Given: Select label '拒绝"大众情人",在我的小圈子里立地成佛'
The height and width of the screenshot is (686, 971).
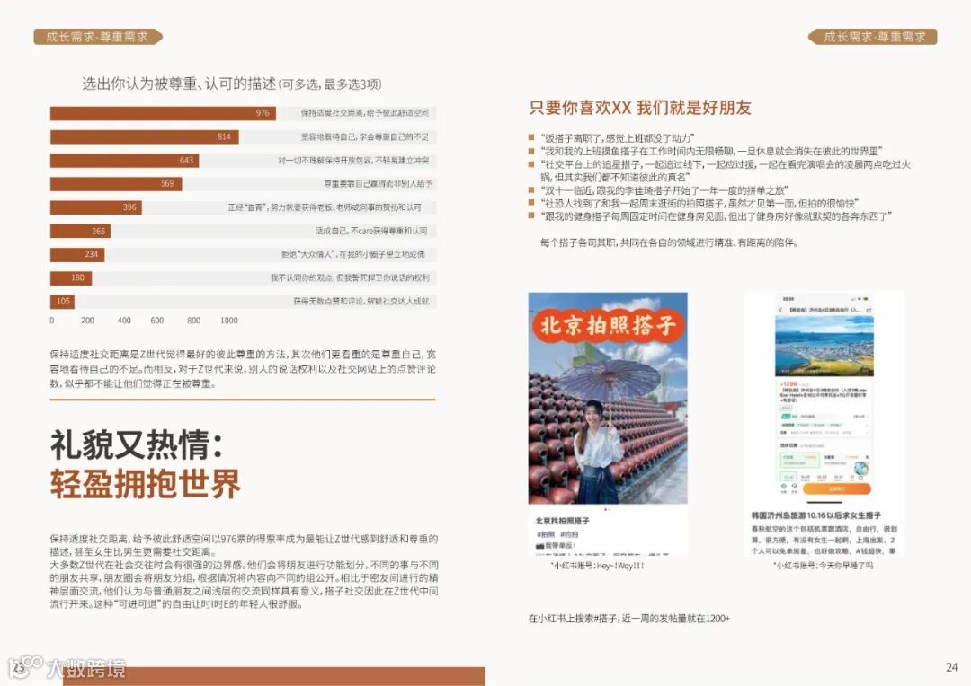Looking at the screenshot, I should pyautogui.click(x=353, y=254).
